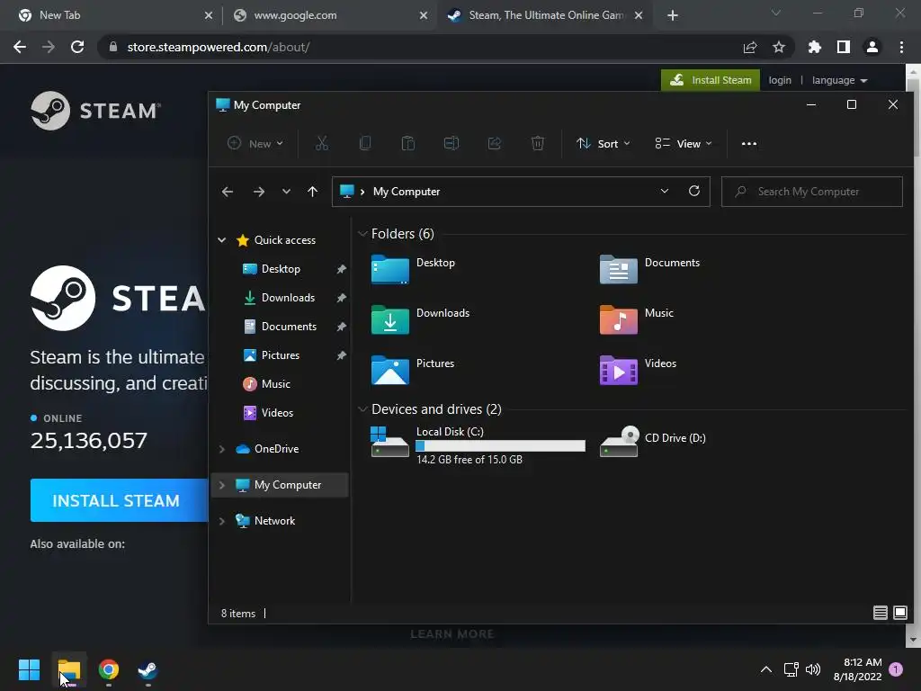The width and height of the screenshot is (921, 691).
Task: Click the Delete trash icon
Action: [538, 143]
